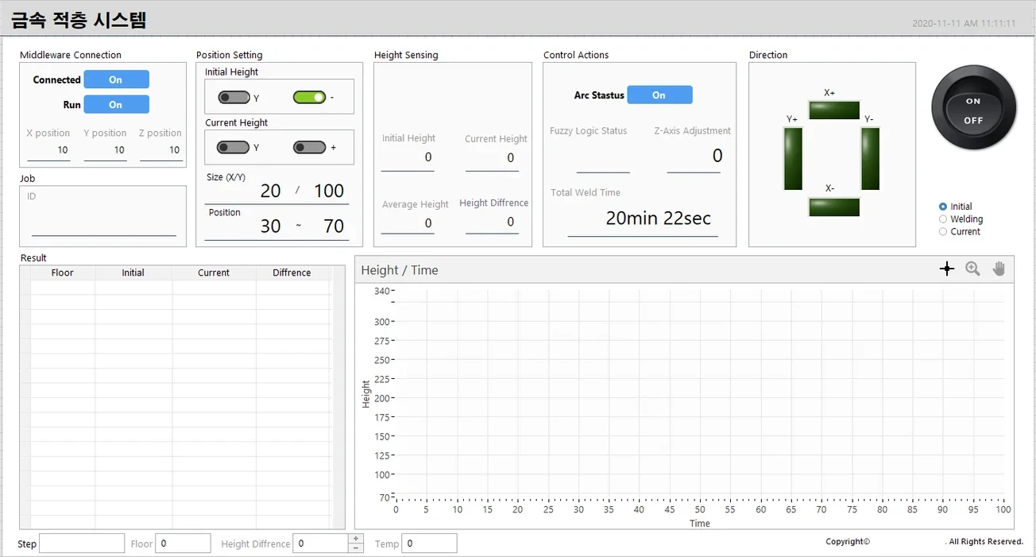
Task: Select the crosshair cursor tool on graph
Action: (x=946, y=269)
